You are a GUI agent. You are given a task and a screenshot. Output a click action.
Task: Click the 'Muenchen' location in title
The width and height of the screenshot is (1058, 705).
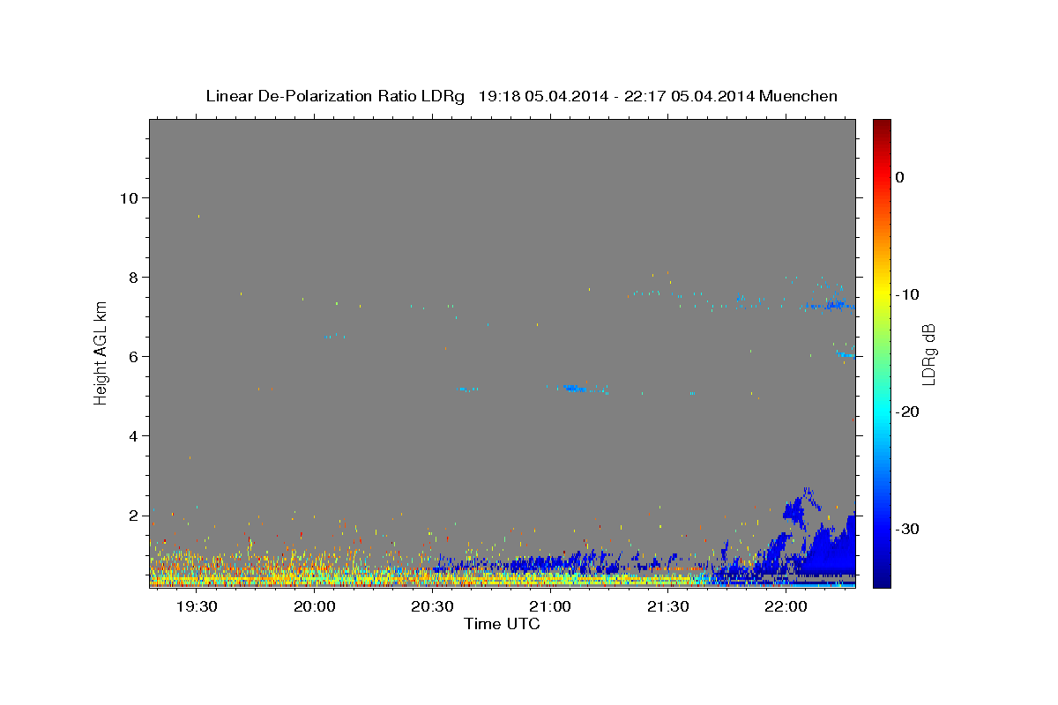click(799, 96)
